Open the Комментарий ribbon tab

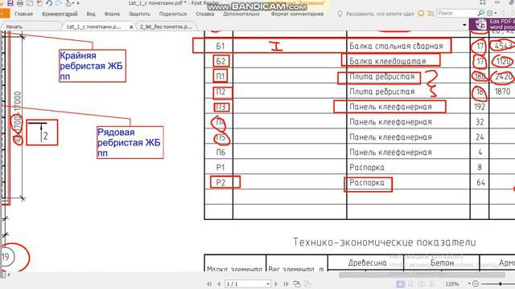point(60,14)
